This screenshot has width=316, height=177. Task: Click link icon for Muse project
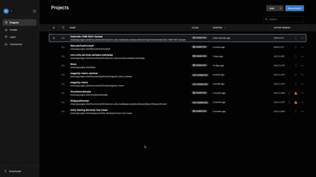63,65
